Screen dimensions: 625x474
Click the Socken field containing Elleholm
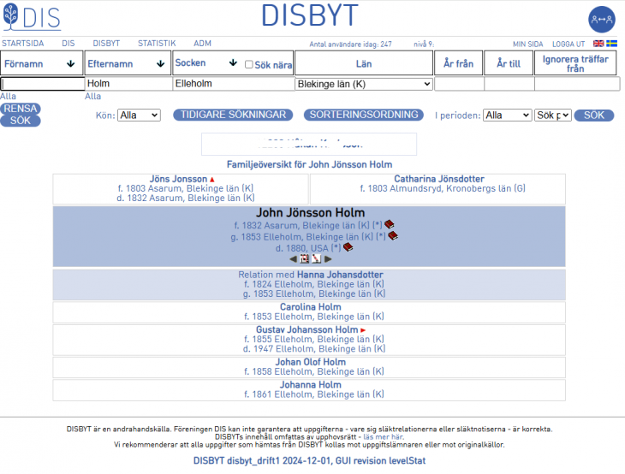click(234, 84)
